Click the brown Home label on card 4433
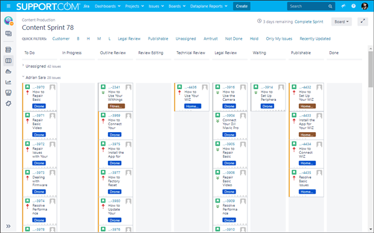The width and height of the screenshot is (374, 233). 307,135
